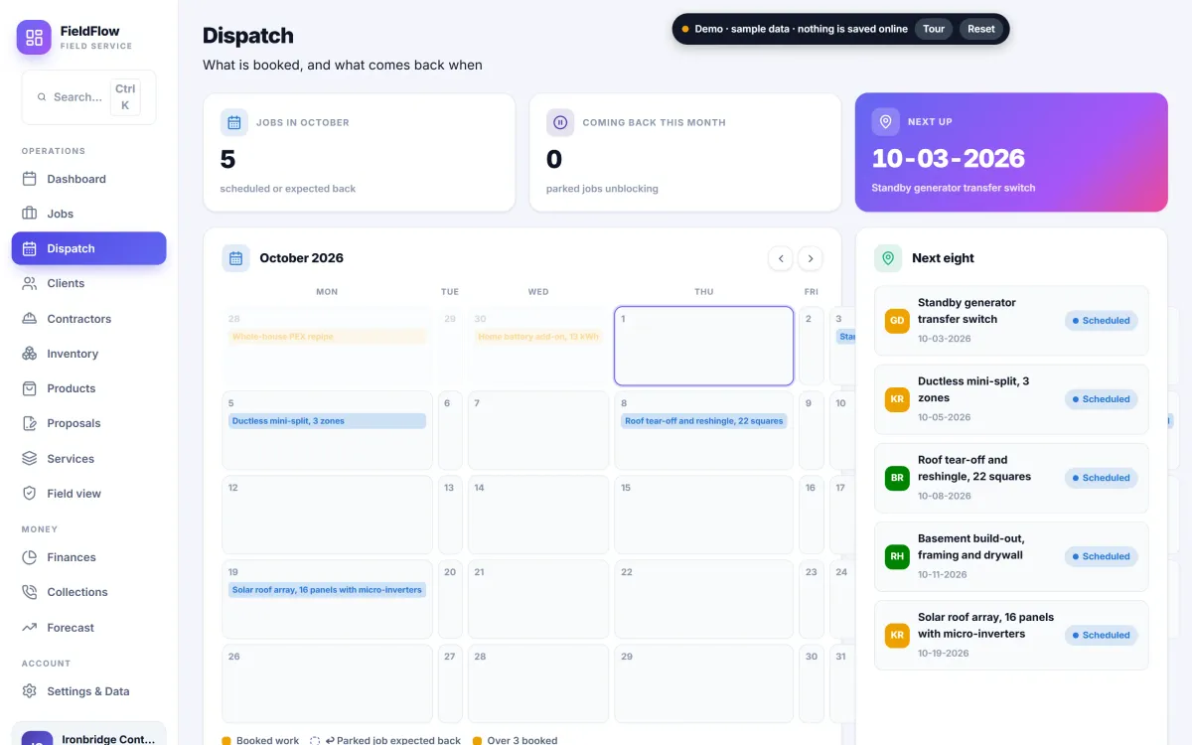Viewport: 1192px width, 745px height.
Task: Click the Field view shield icon
Action: [30, 494]
